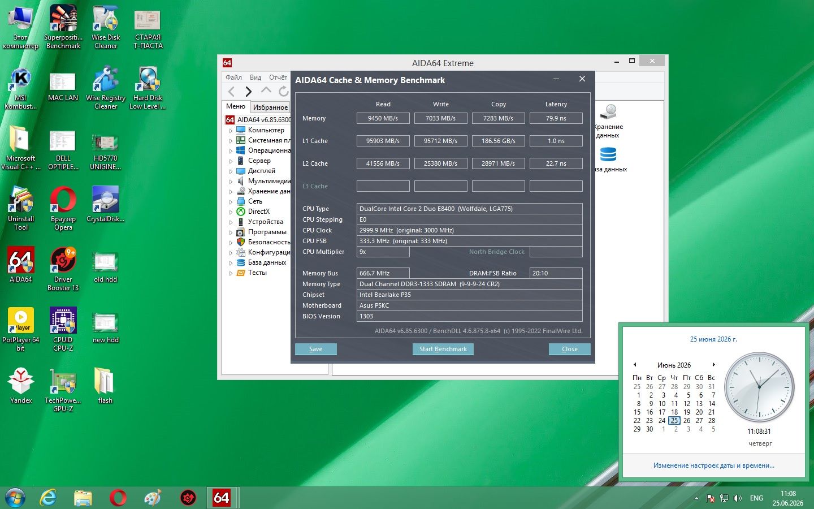This screenshot has width=814, height=509.
Task: Expand the База данных tree node
Action: (231, 263)
